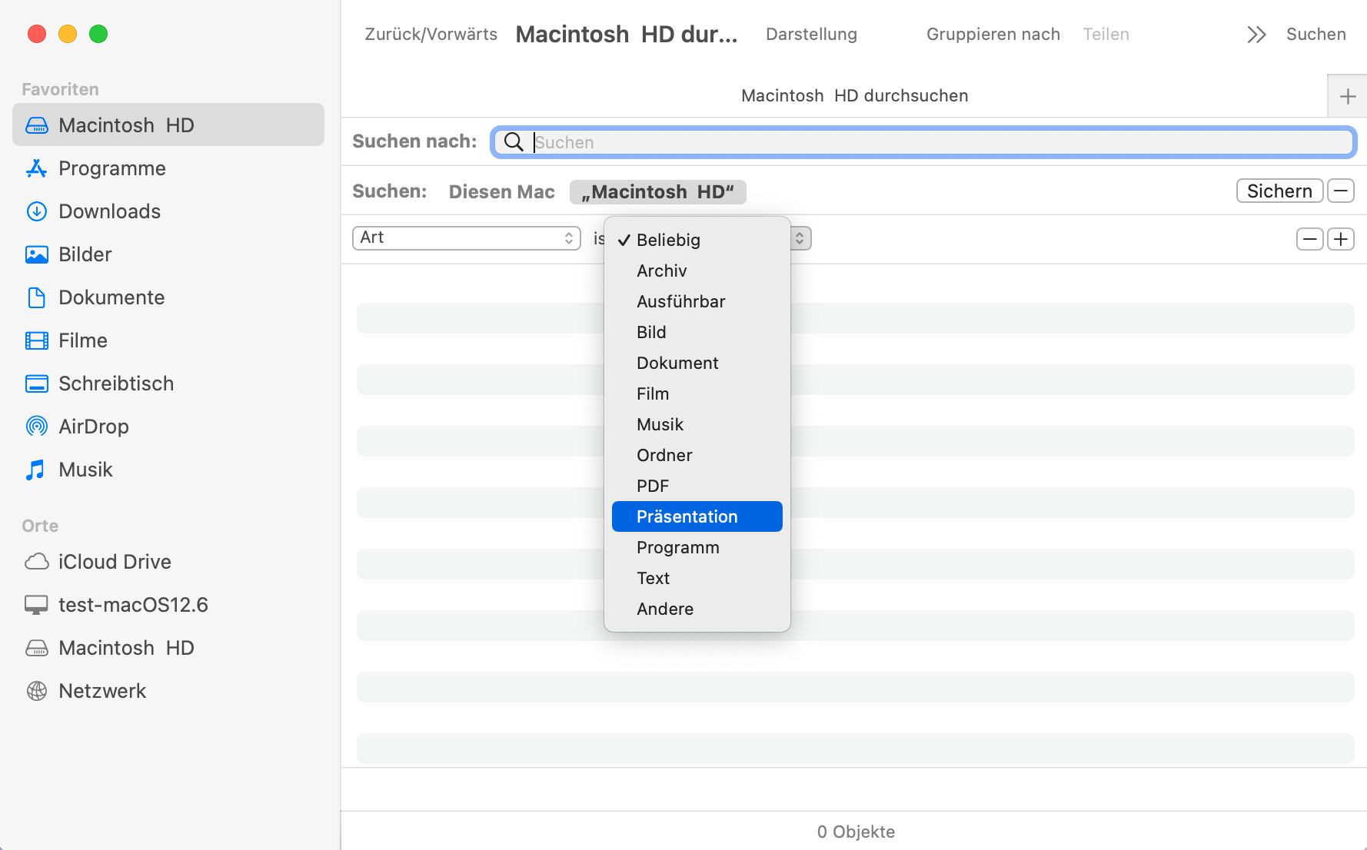Add a search criterion with plus button
This screenshot has width=1367, height=850.
pyautogui.click(x=1341, y=239)
